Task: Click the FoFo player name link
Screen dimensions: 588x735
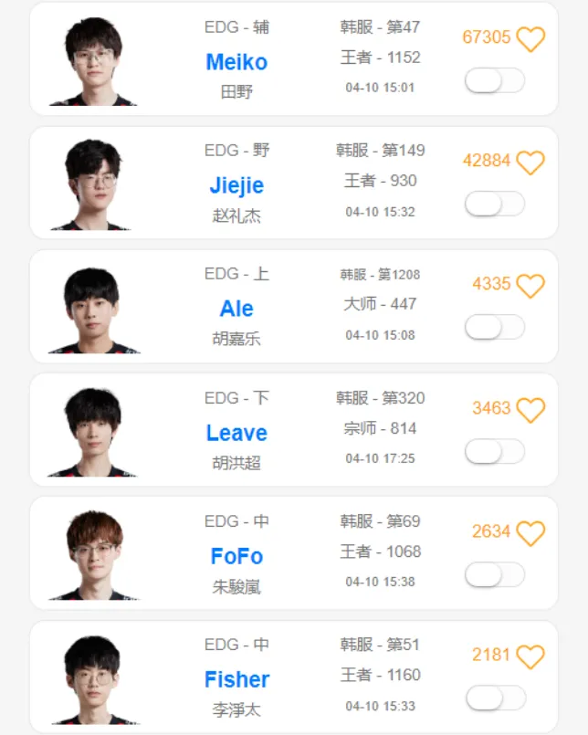Action: coord(236,556)
